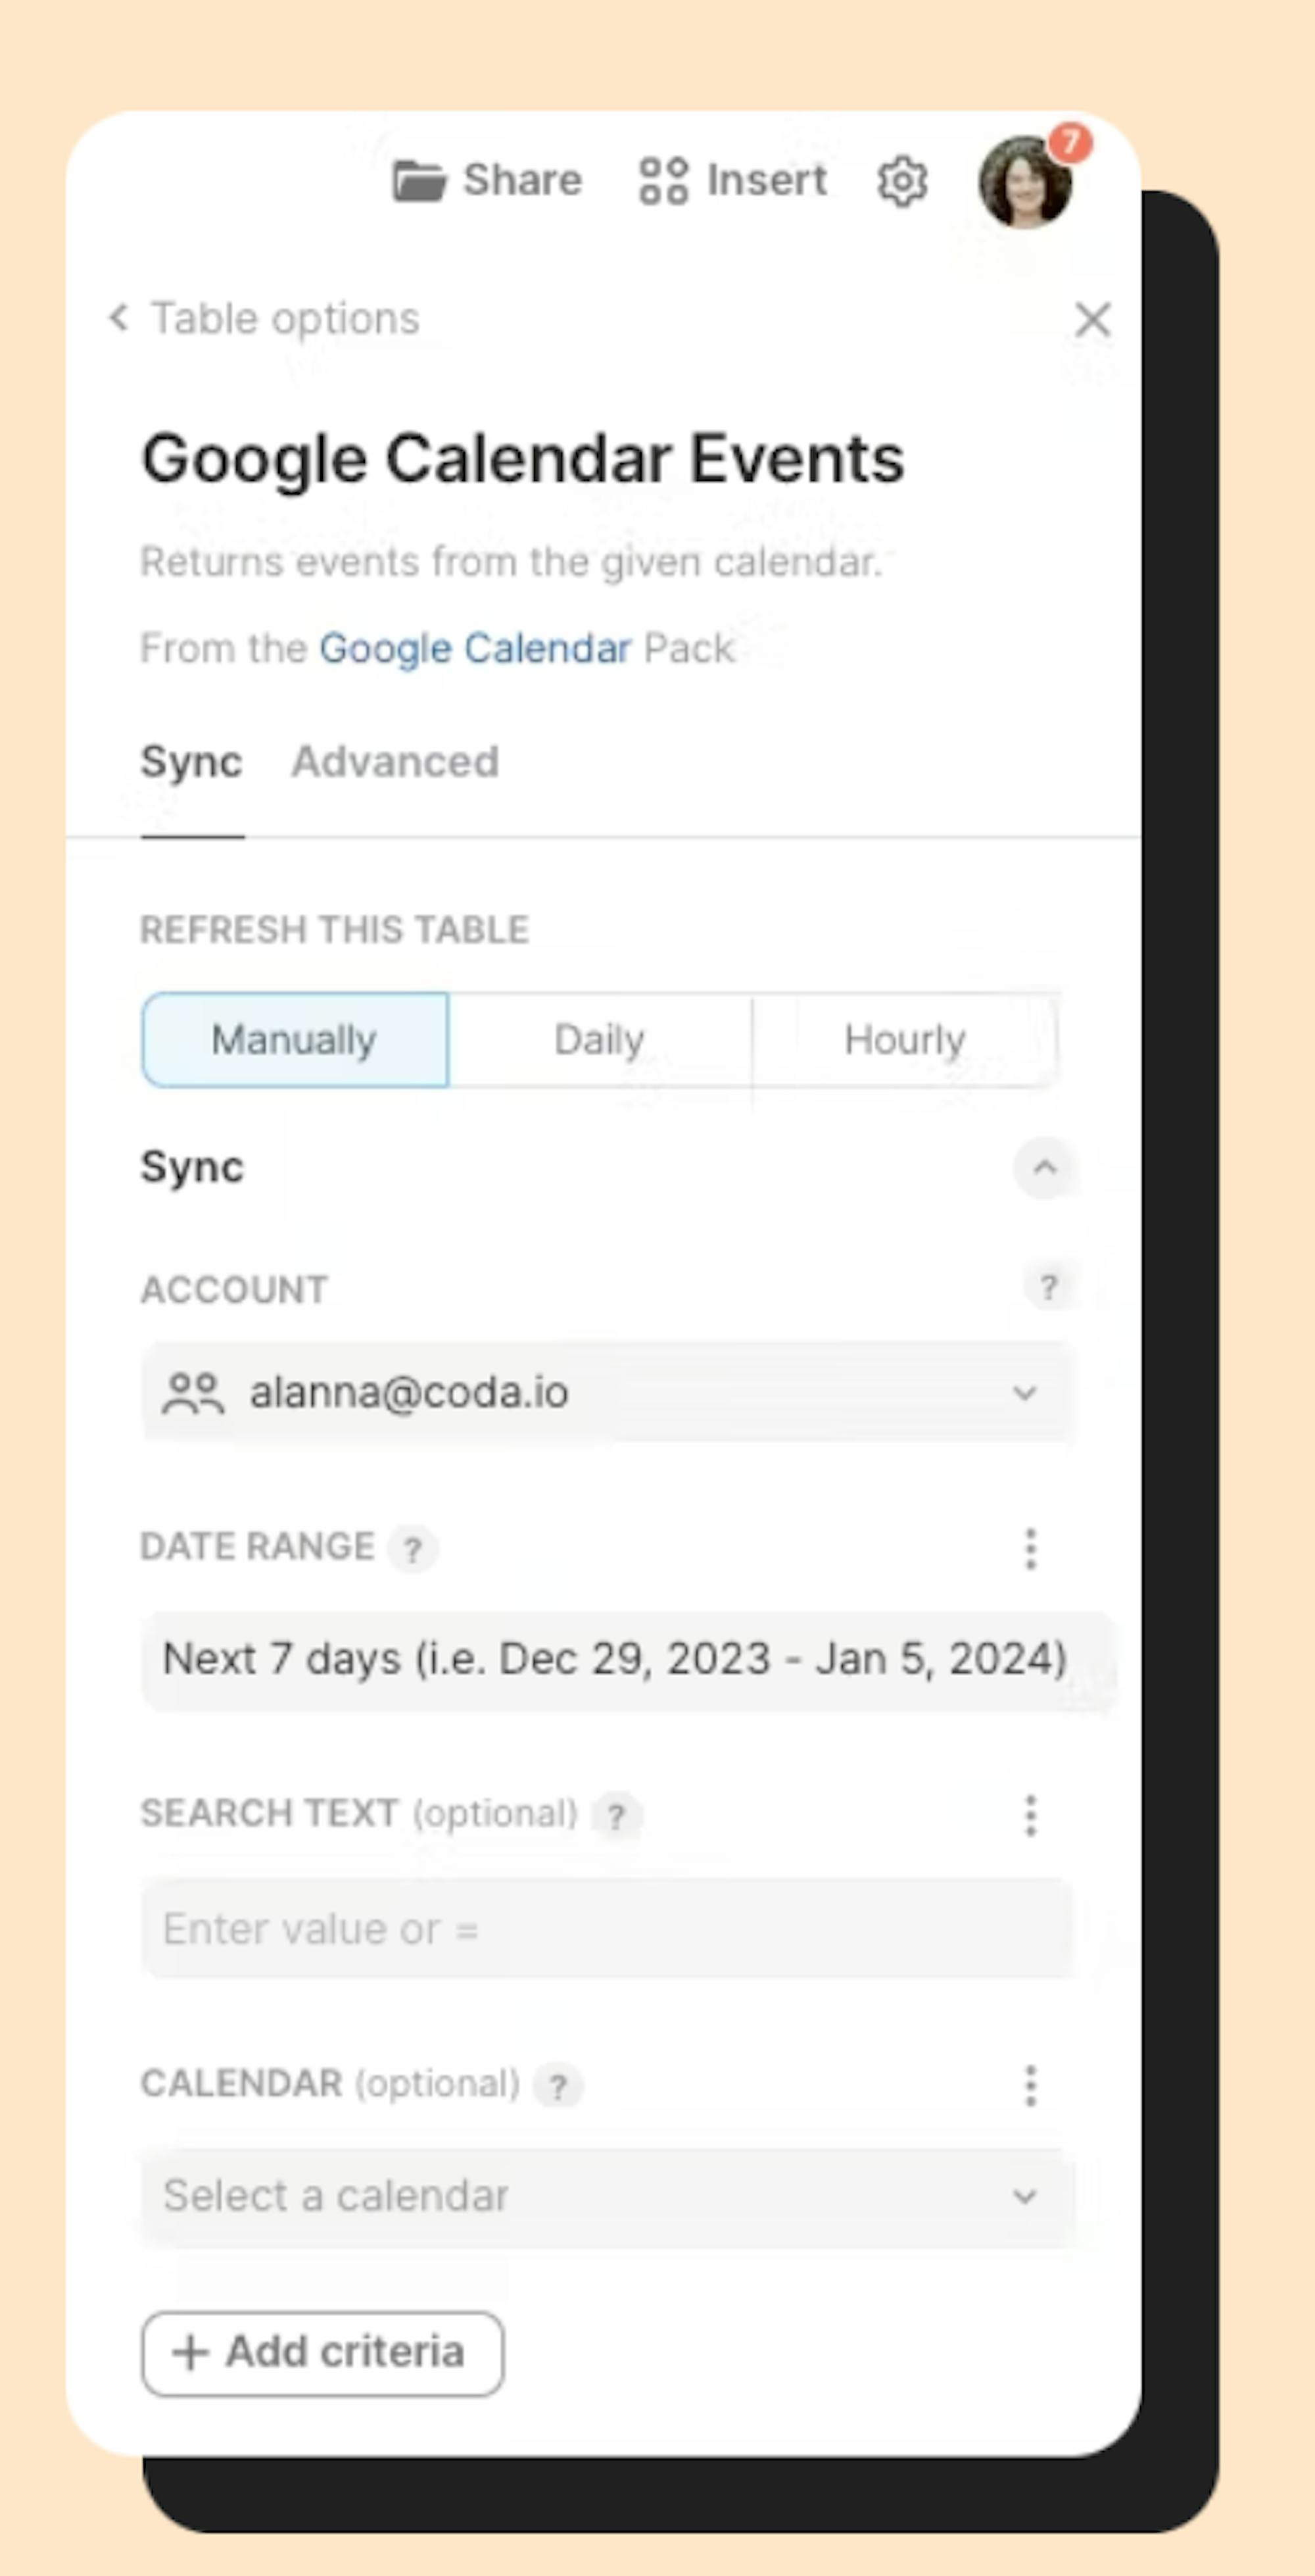Show help for the Date Range field
1315x2576 pixels.
click(x=412, y=1549)
